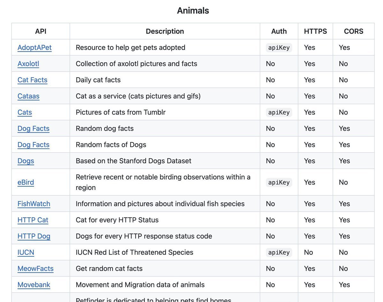Click the CORS 'Yes' value for HTTP Cat
Screen dimensions: 383x302
pyautogui.click(x=345, y=220)
